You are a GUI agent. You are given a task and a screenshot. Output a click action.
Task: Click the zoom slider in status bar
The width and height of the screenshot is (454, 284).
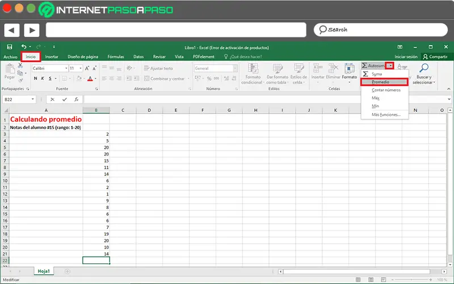tap(411, 279)
